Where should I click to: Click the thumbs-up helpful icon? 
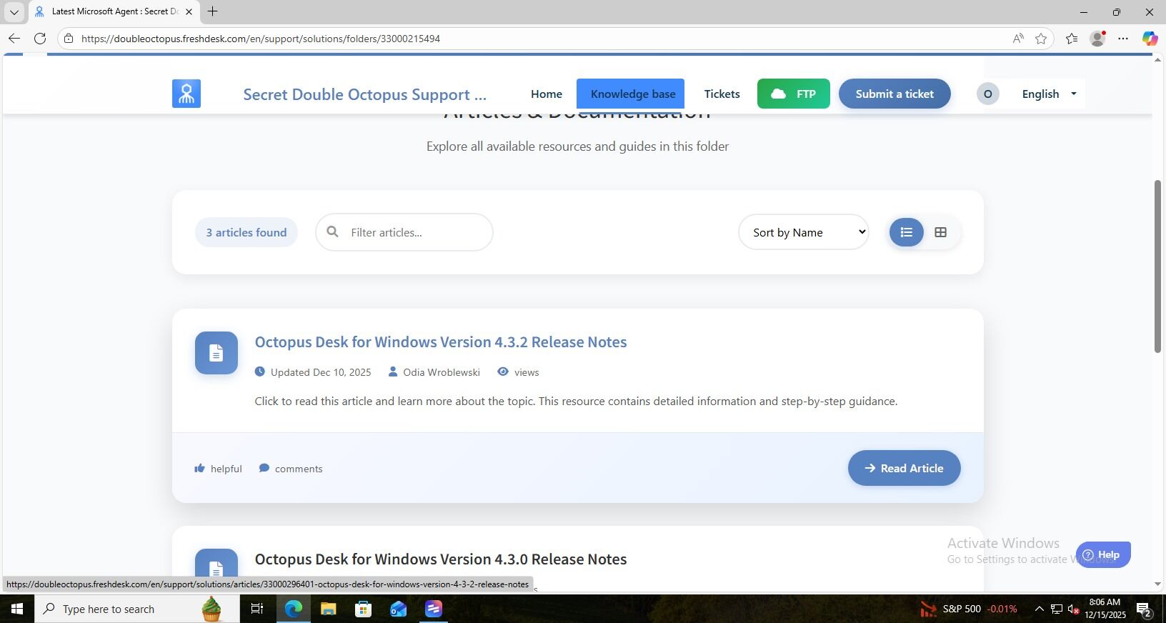pos(200,468)
